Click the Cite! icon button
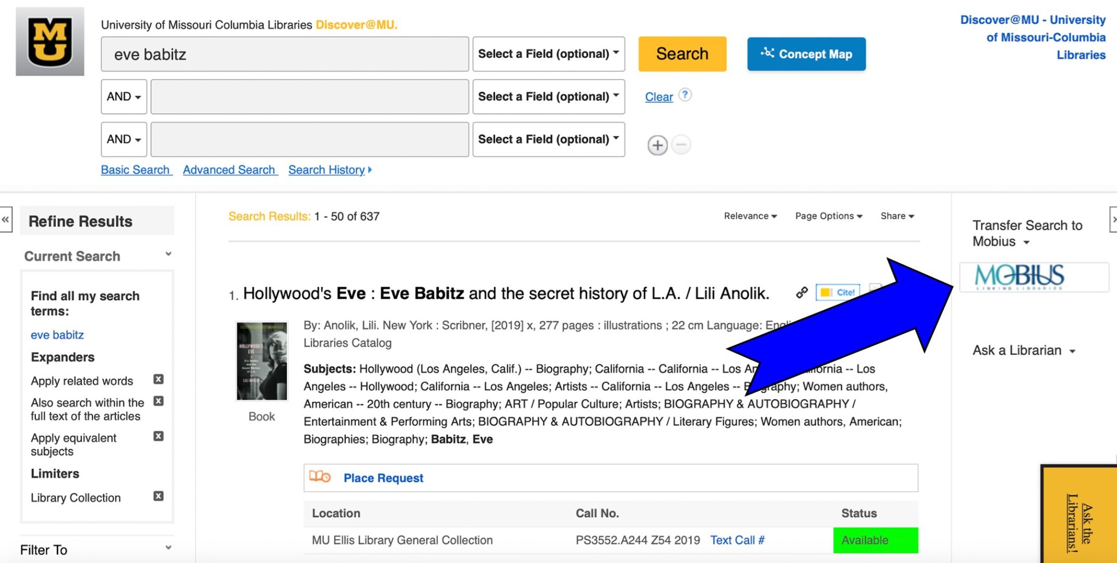Image resolution: width=1117 pixels, height=563 pixels. point(838,293)
